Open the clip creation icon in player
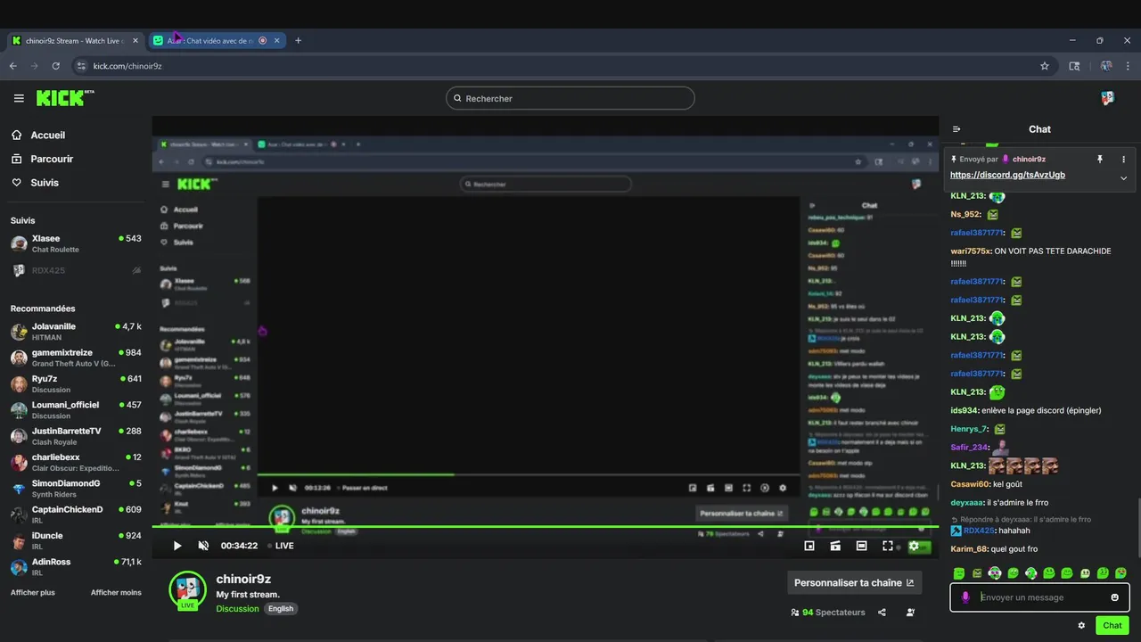 835,546
